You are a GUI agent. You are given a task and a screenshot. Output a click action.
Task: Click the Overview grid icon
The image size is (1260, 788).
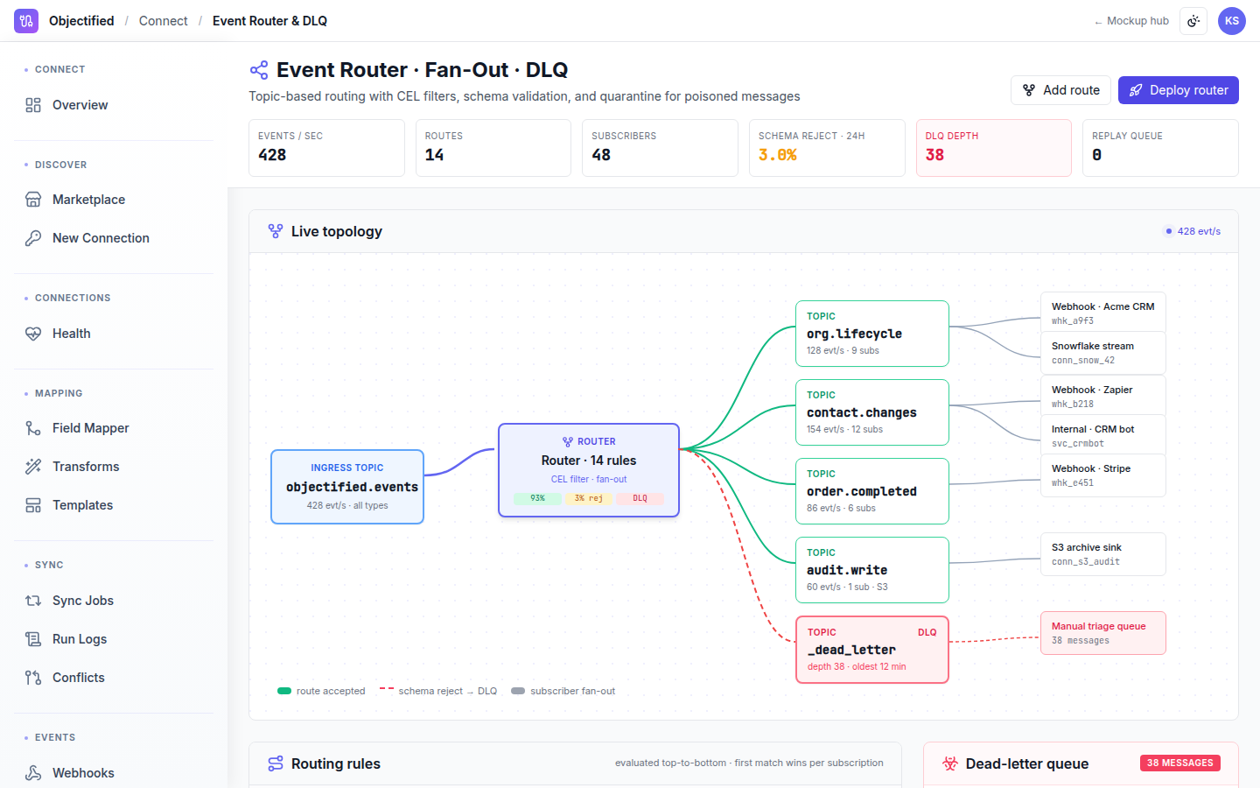(x=33, y=105)
